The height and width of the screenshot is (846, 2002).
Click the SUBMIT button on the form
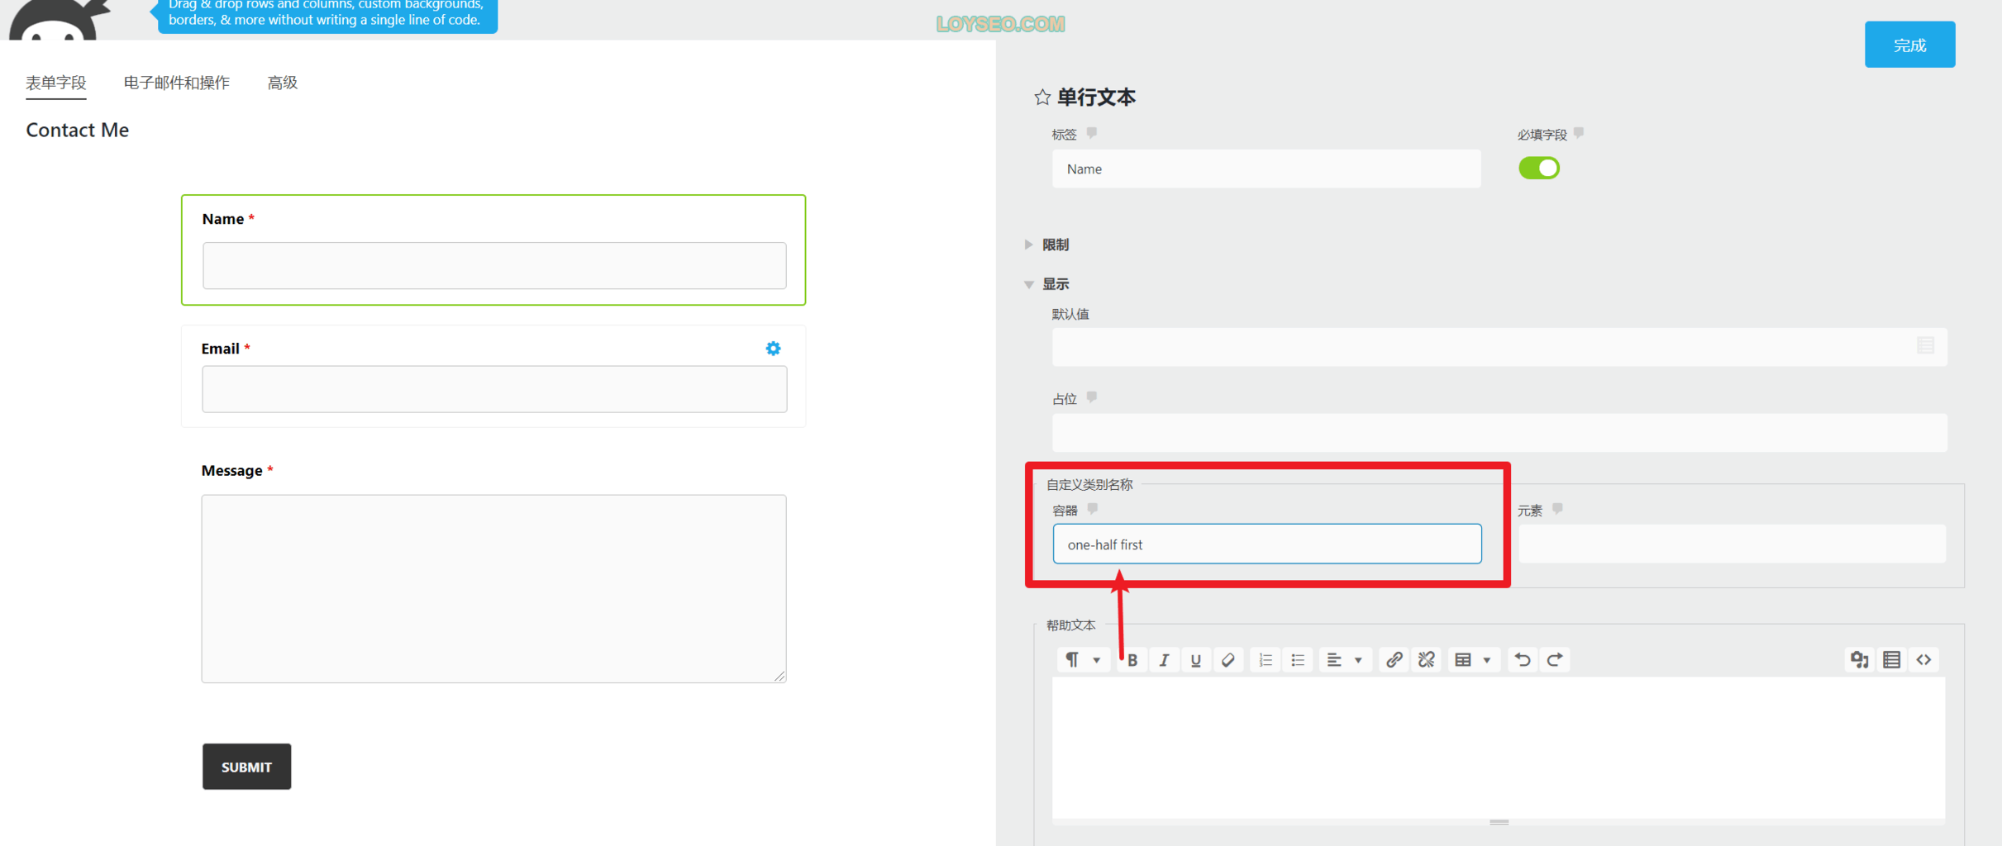coord(246,767)
